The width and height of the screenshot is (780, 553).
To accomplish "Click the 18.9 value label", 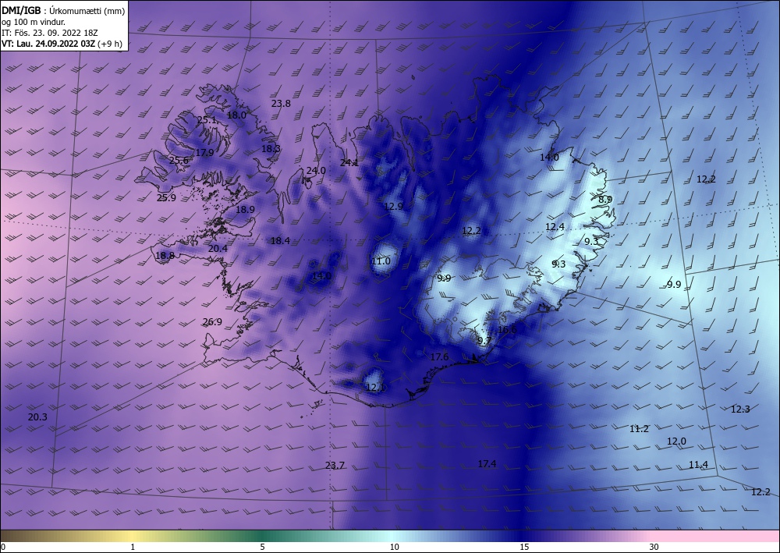I will pos(245,209).
